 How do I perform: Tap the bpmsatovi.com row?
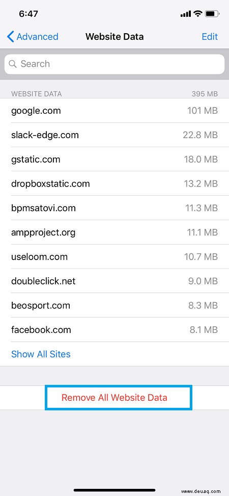pos(114,208)
